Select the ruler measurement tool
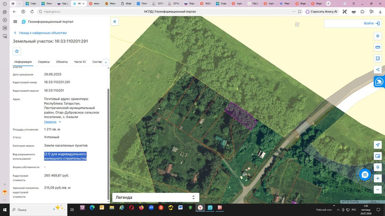This screenshot has width=385, height=216. click(x=378, y=47)
